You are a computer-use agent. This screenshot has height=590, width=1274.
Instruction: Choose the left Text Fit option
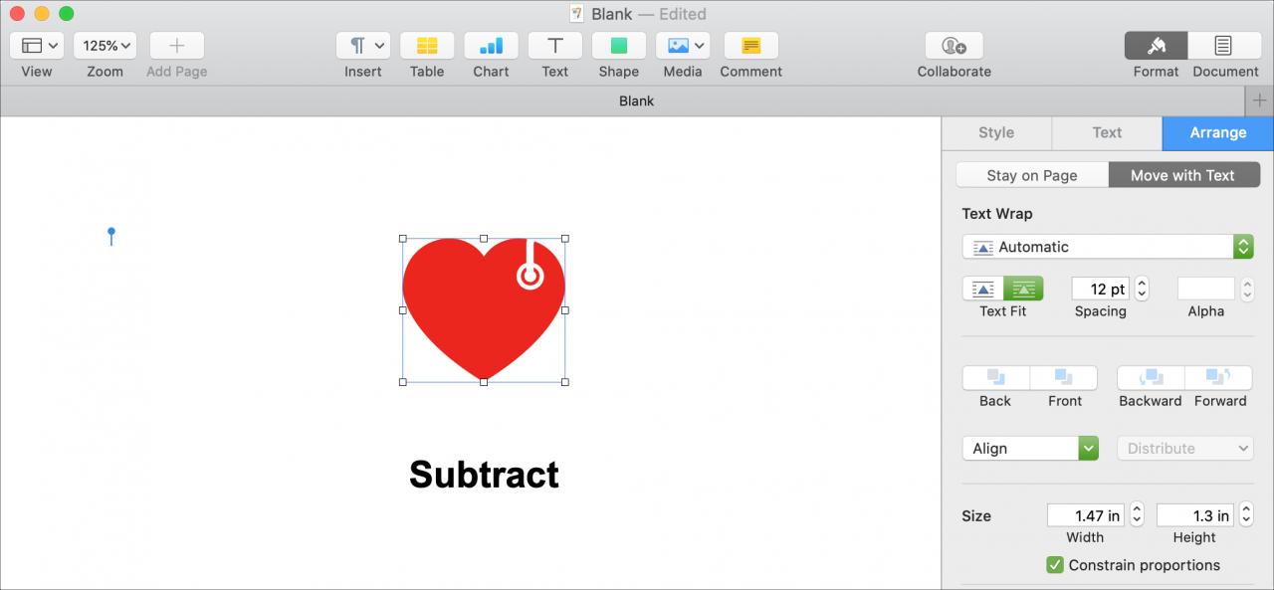(x=983, y=289)
